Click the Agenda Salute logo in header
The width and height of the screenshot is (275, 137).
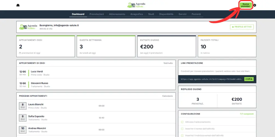tap(136, 5)
